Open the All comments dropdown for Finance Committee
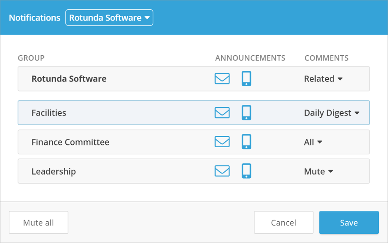 point(313,142)
